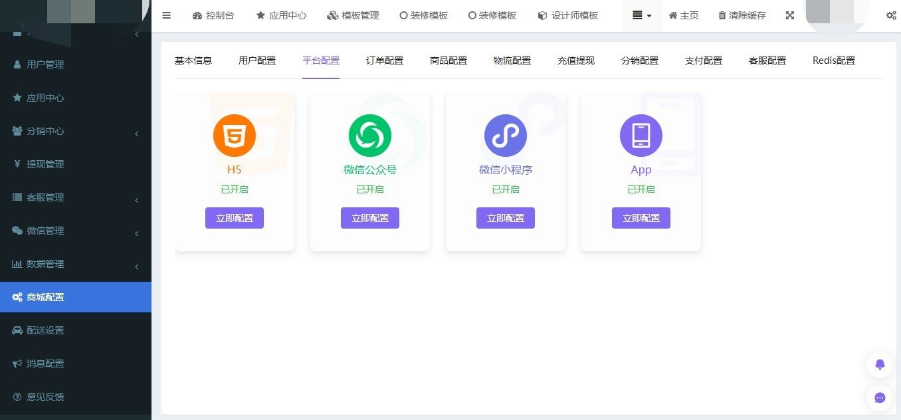Click the megaphone icon beside 消息配置

[17, 364]
